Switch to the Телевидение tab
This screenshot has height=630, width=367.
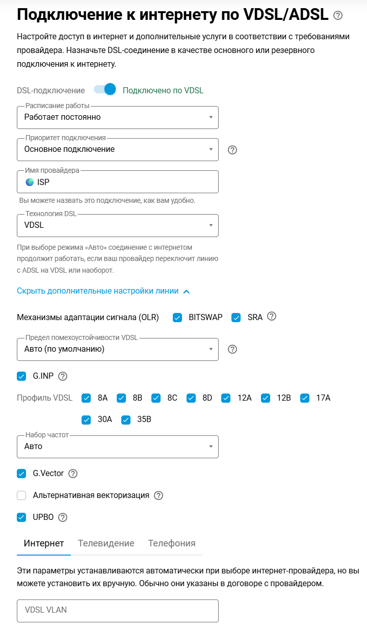[x=106, y=543]
